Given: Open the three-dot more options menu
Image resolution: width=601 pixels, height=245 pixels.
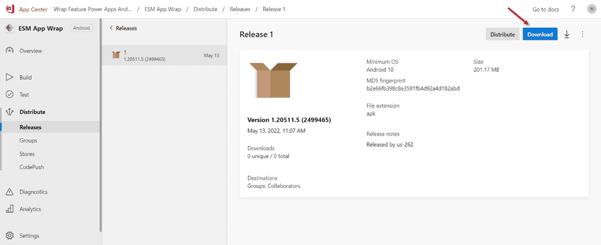Looking at the screenshot, I should pyautogui.click(x=583, y=34).
